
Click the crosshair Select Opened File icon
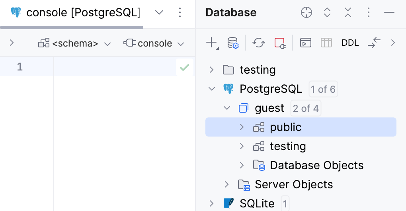[x=306, y=13]
